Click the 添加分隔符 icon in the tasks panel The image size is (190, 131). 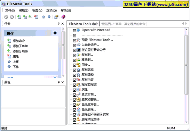point(9,51)
